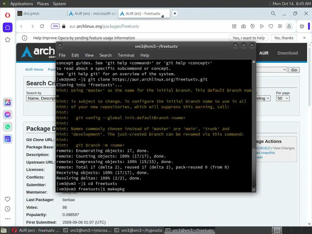This screenshot has width=312, height=234.
Task: Open Messenger icon in Opera sidebar
Action: click(8, 115)
